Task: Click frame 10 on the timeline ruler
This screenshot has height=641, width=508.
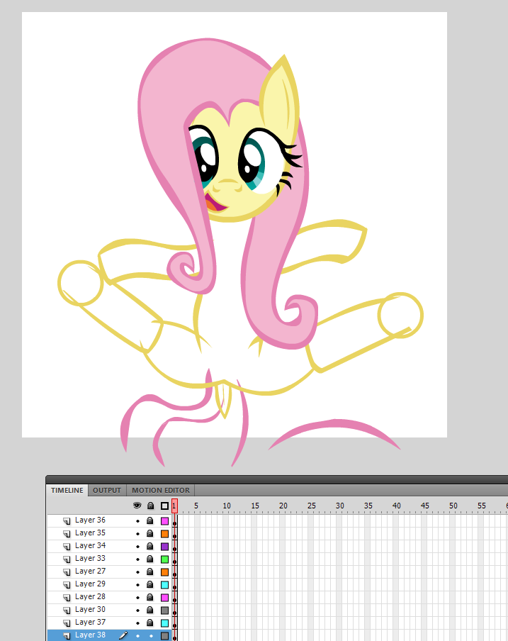Action: click(x=227, y=506)
